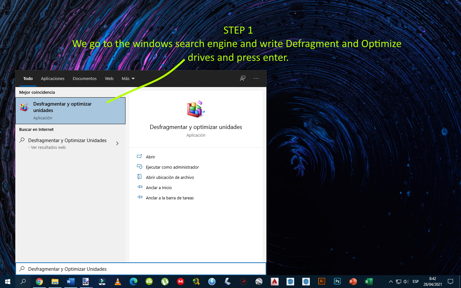461x288 pixels.
Task: Select the best match Desfragmentar y optimizar unidades
Action: point(70,111)
